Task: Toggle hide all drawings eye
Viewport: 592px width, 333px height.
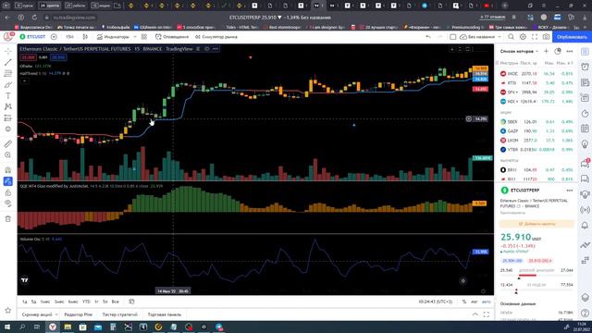Action: [8, 203]
